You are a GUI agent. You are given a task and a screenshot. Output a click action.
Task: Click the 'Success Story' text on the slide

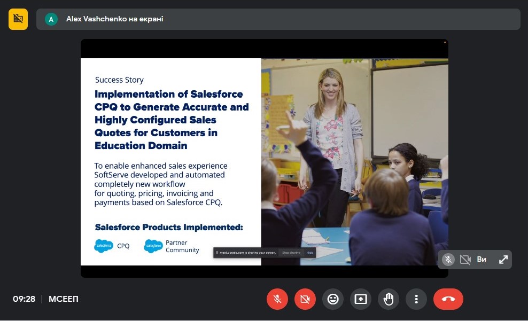pos(119,80)
